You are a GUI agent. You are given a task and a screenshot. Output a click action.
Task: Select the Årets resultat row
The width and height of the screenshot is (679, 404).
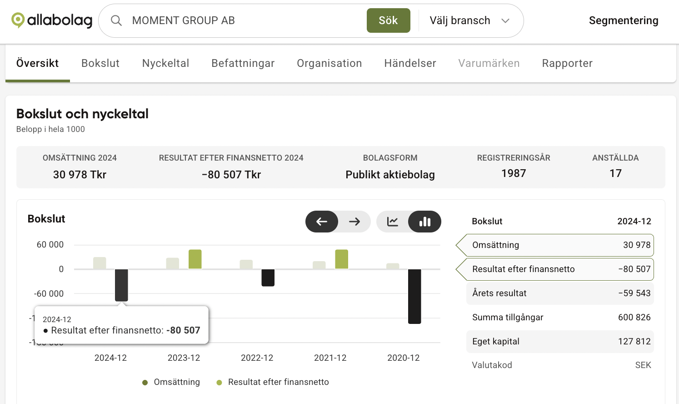pyautogui.click(x=560, y=293)
